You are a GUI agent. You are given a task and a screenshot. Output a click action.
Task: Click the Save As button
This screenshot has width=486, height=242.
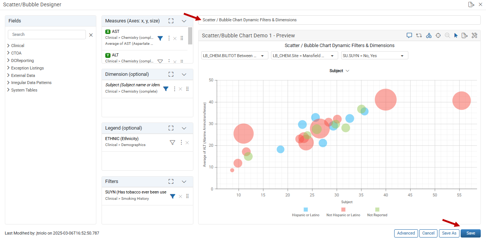click(x=449, y=233)
